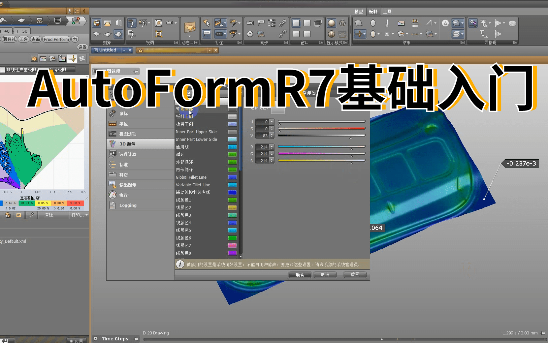This screenshot has width=548, height=343.
Task: Toggle the wireframe globe in 显示模式 group
Action: coord(343,23)
